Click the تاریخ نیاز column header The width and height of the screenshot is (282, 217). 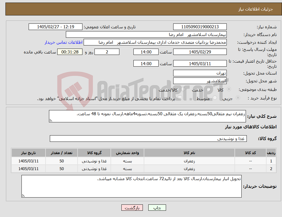click(28, 153)
